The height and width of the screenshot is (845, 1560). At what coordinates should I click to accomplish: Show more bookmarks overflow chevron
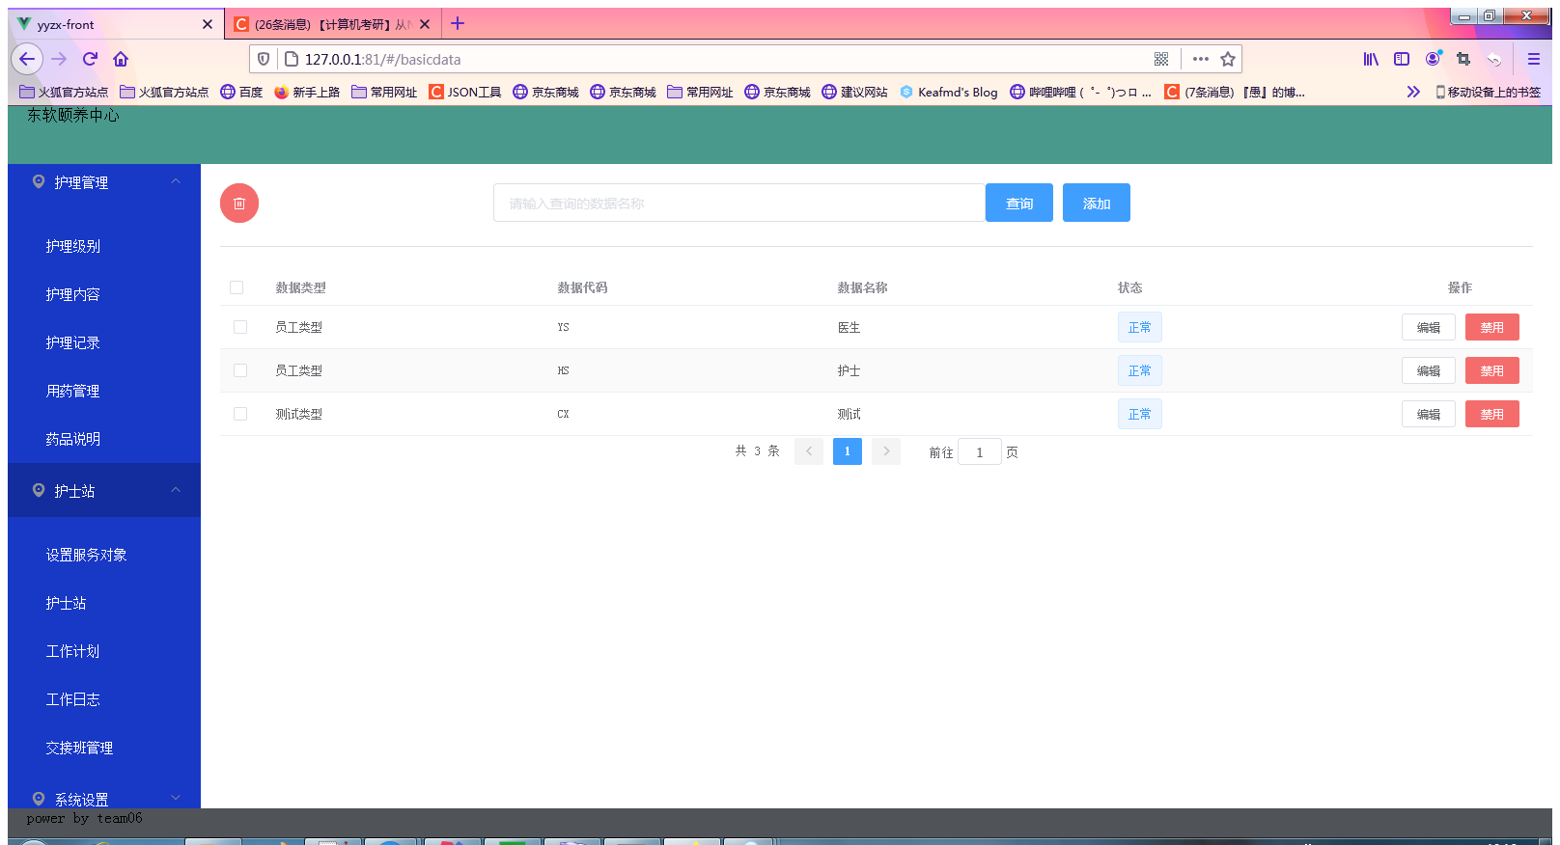(x=1413, y=92)
